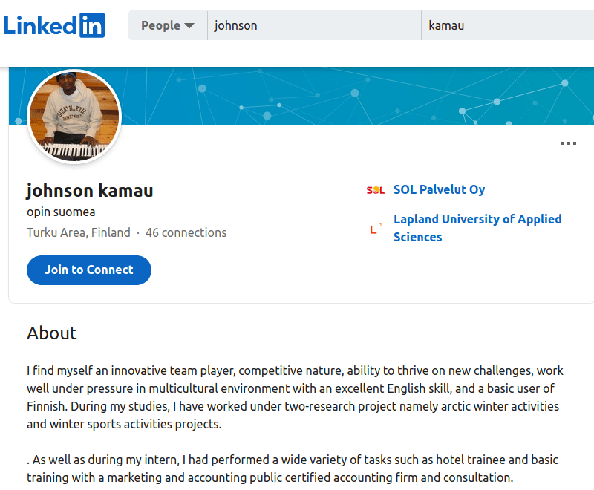This screenshot has height=490, width=594.
Task: Click the caret arrow beside People
Action: click(x=189, y=26)
